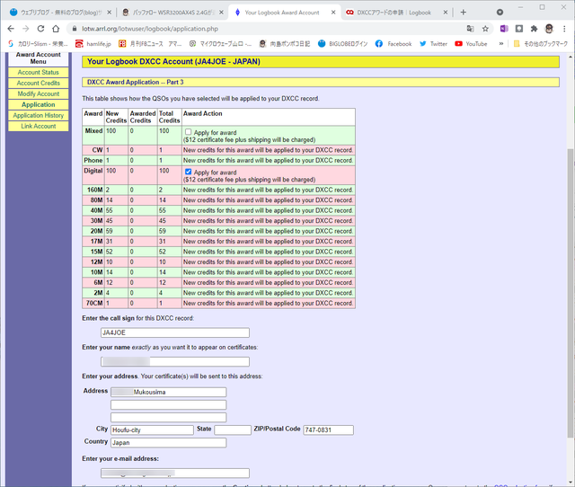The width and height of the screenshot is (575, 487).
Task: Click the e-mail address field
Action: click(175, 473)
